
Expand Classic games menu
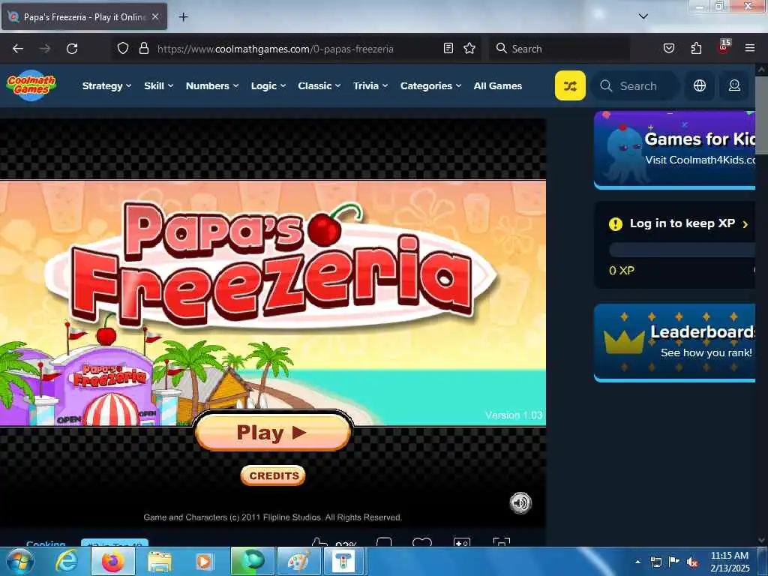(x=319, y=85)
